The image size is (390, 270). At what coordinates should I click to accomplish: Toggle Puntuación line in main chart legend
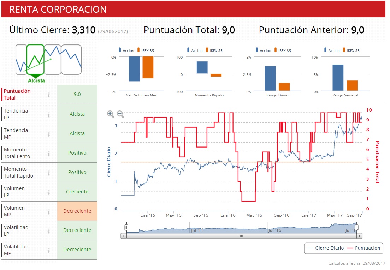click(x=364, y=248)
